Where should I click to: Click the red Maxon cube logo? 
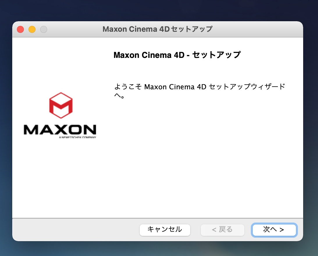pos(61,105)
